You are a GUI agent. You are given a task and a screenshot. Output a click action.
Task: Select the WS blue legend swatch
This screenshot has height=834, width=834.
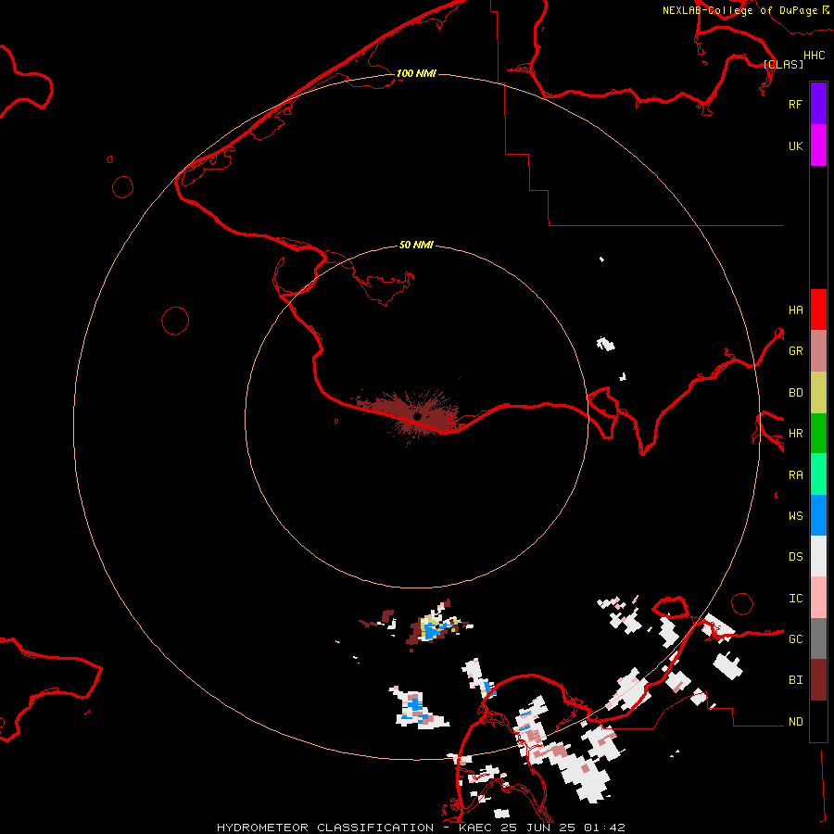pyautogui.click(x=818, y=515)
